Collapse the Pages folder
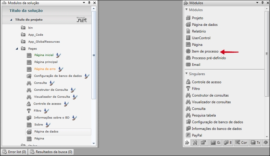 click(x=17, y=49)
